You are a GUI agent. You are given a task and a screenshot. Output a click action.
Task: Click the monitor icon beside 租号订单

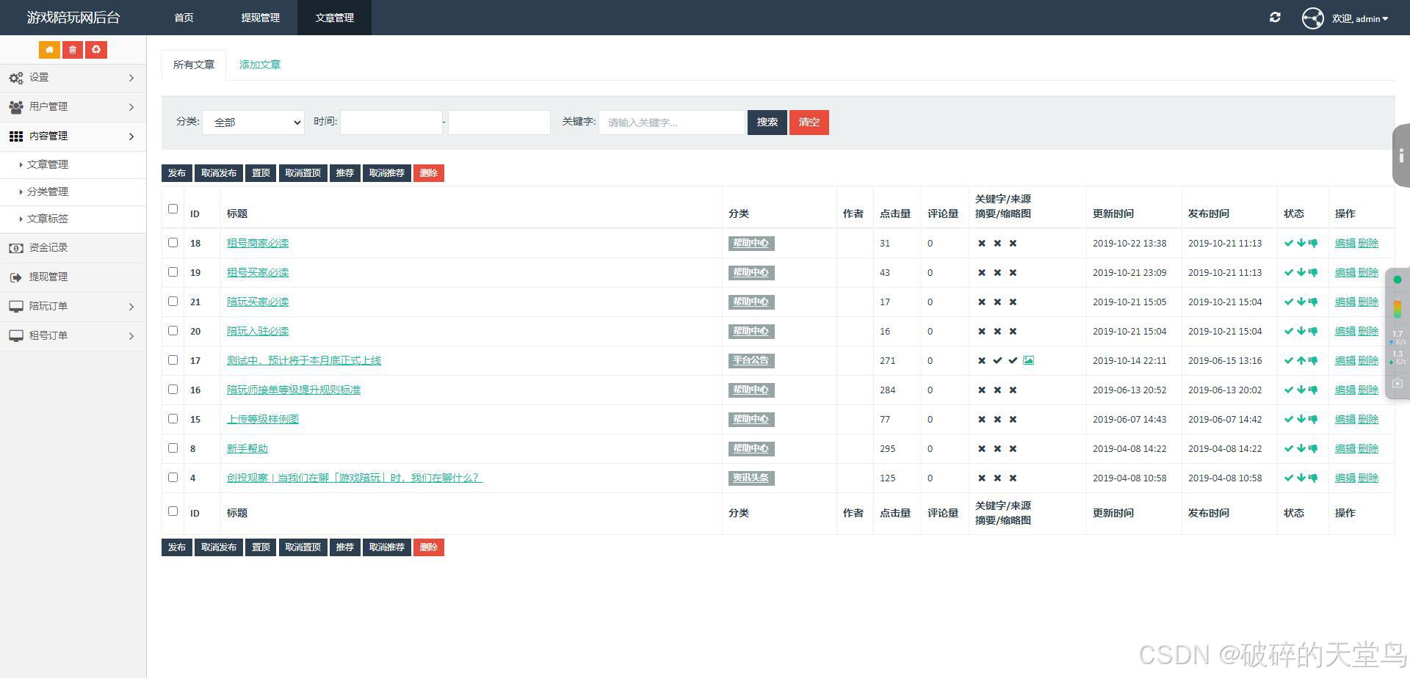16,336
